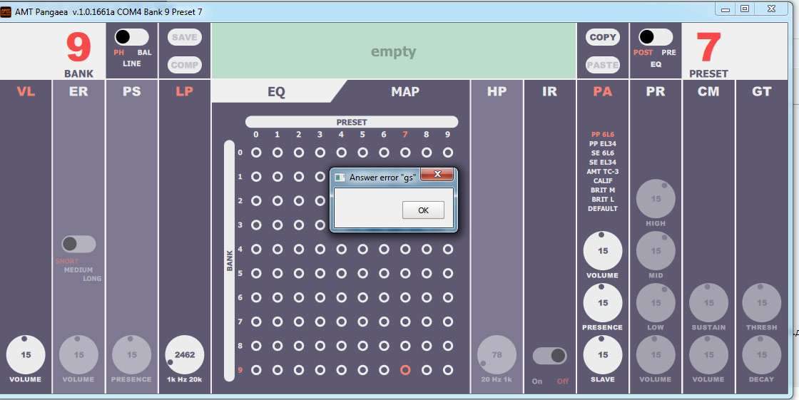Select map circle bank 9 preset 9
The height and width of the screenshot is (400, 799).
(448, 370)
